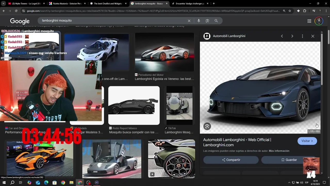
Task: Open Windows taskbar search
Action: pos(12,183)
